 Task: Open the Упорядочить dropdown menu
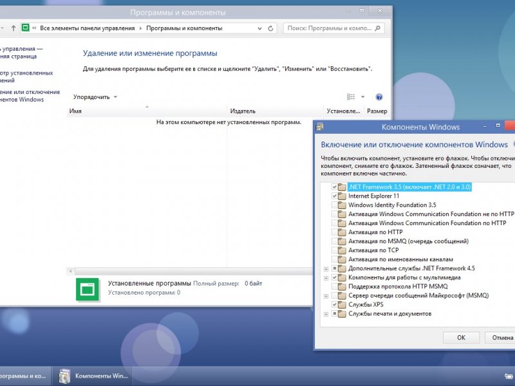(x=95, y=97)
